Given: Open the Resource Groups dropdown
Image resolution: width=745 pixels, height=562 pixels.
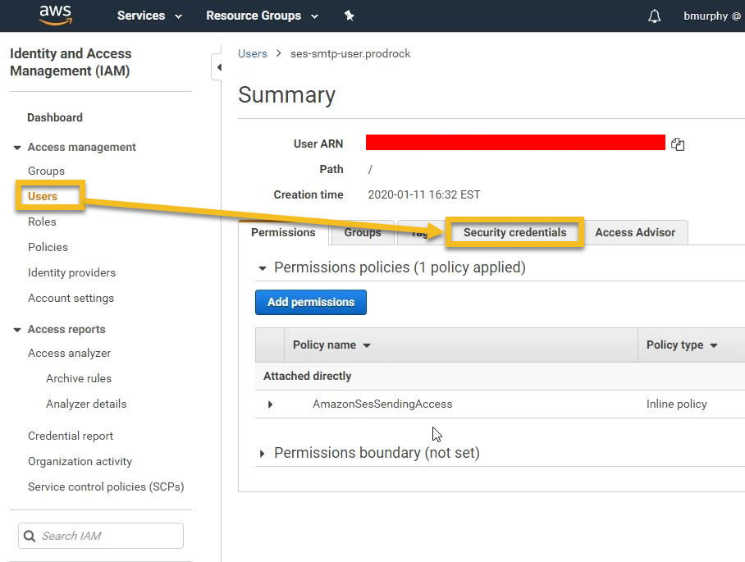Looking at the screenshot, I should (262, 16).
